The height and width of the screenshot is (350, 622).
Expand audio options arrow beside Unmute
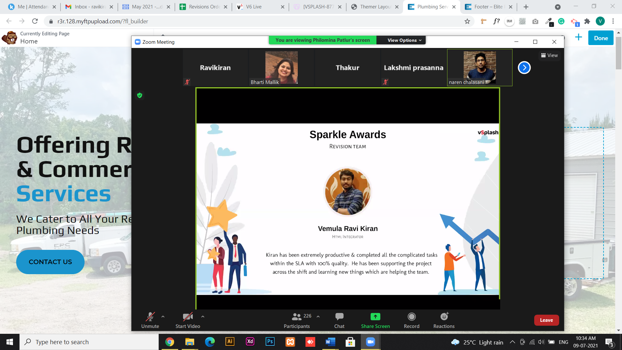[x=163, y=317]
